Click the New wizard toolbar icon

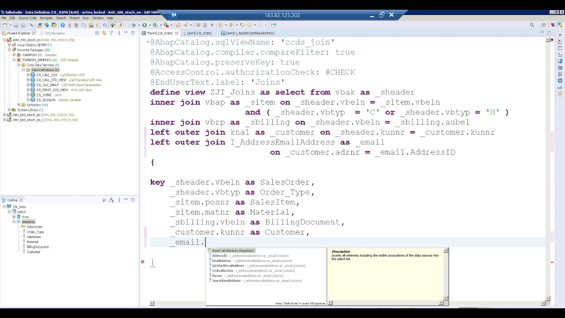5,25
